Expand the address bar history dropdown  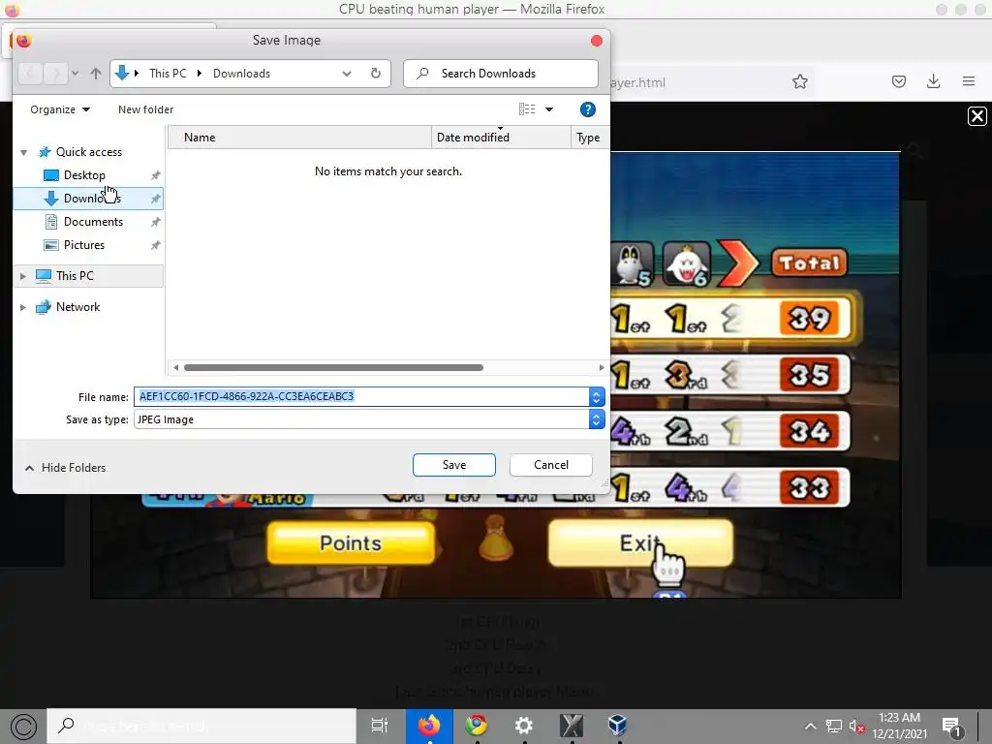pos(347,74)
